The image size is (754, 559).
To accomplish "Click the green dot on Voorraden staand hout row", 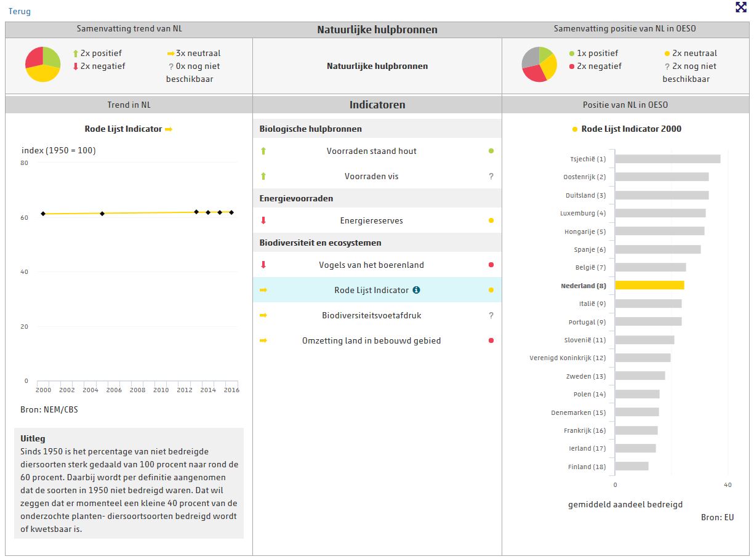I will click(x=491, y=151).
